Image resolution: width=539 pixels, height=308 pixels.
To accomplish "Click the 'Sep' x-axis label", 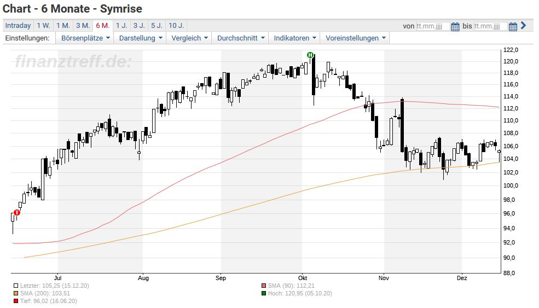I will [x=221, y=278].
